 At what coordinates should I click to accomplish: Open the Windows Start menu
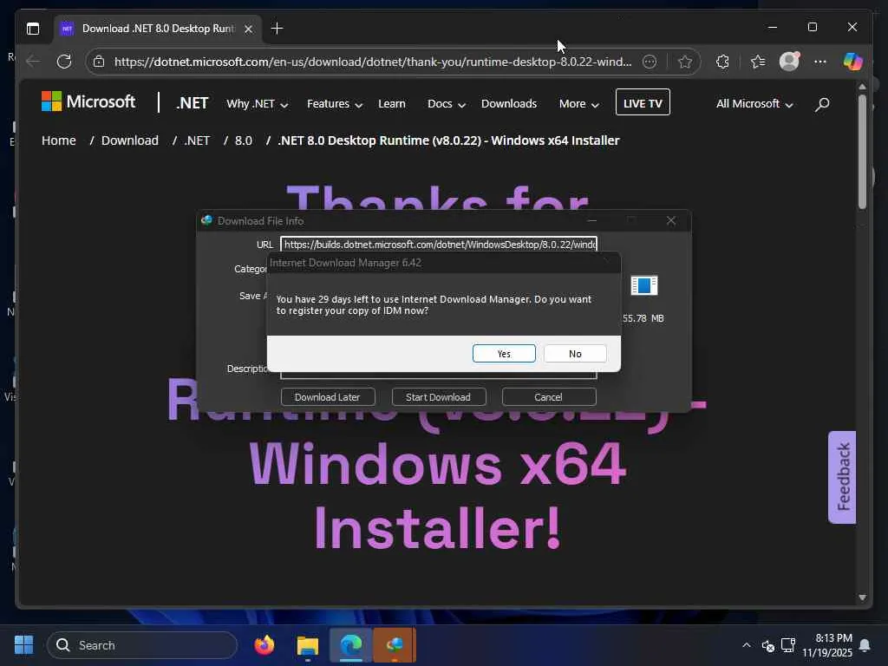tap(23, 645)
